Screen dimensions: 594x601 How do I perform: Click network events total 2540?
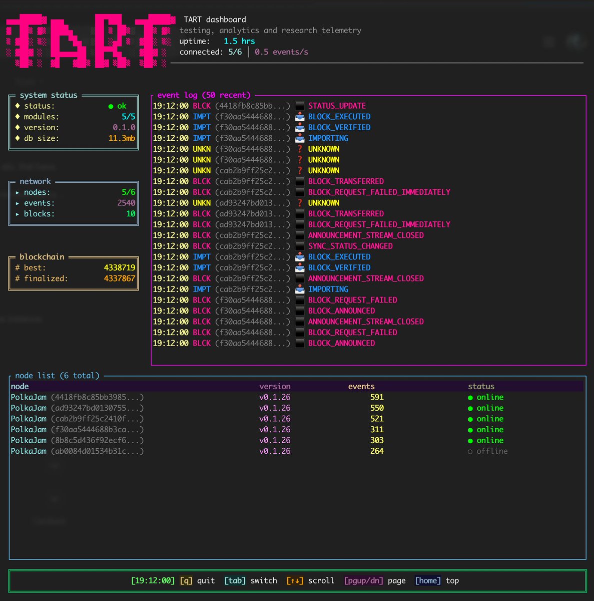point(126,203)
